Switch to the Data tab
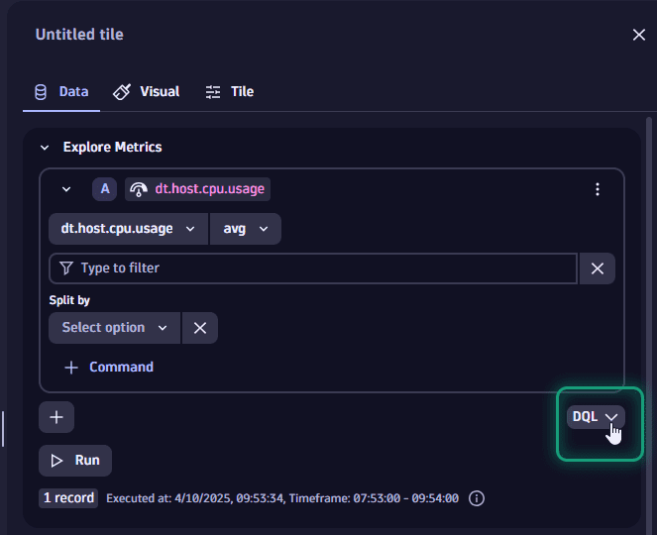 [61, 92]
